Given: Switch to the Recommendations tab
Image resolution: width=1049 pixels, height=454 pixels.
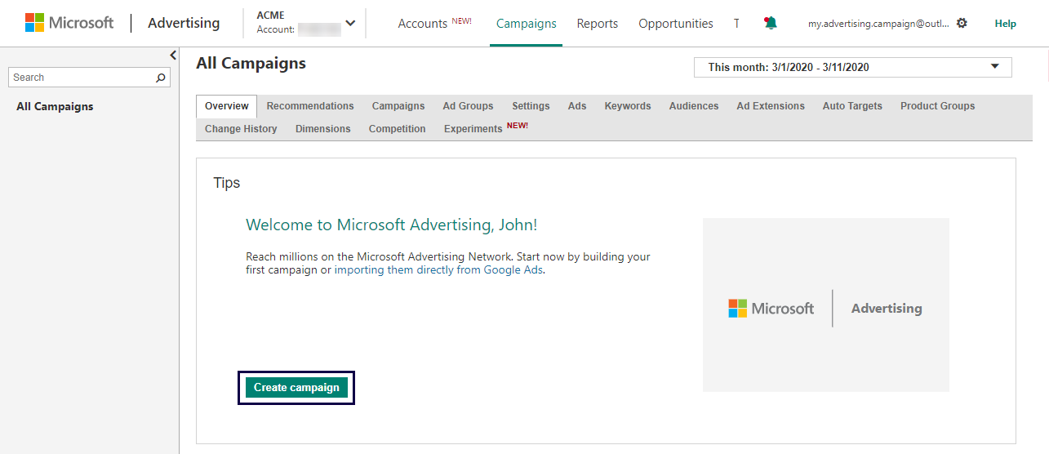Looking at the screenshot, I should [x=310, y=106].
